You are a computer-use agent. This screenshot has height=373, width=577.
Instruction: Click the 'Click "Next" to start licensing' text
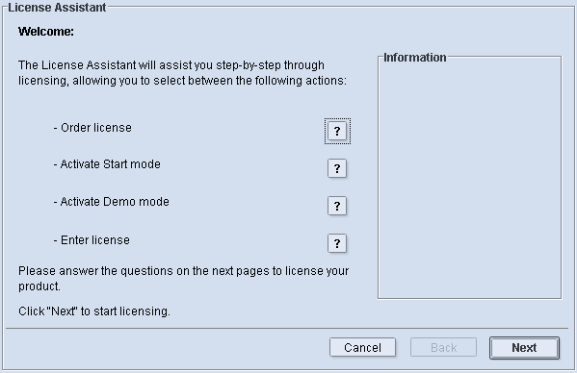coord(94,311)
